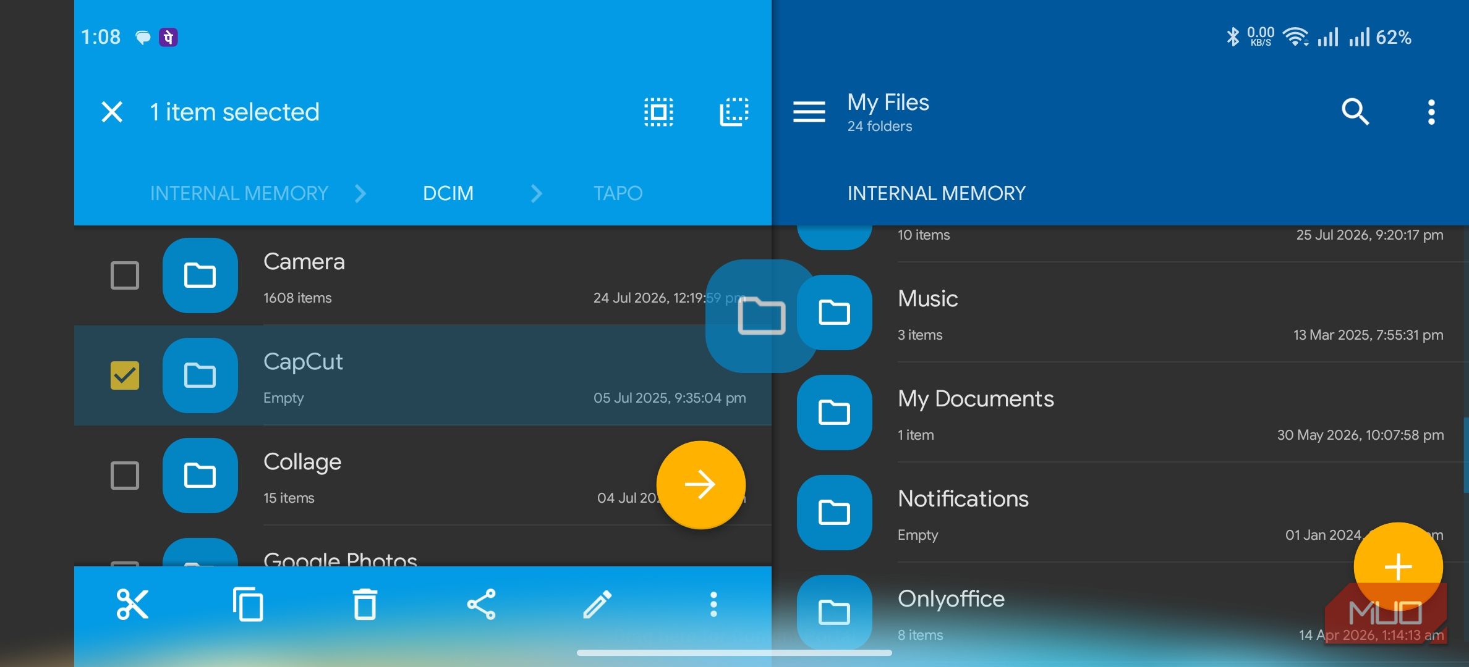Tap the '24 folders' subtitle
The height and width of the screenshot is (667, 1469).
879,126
